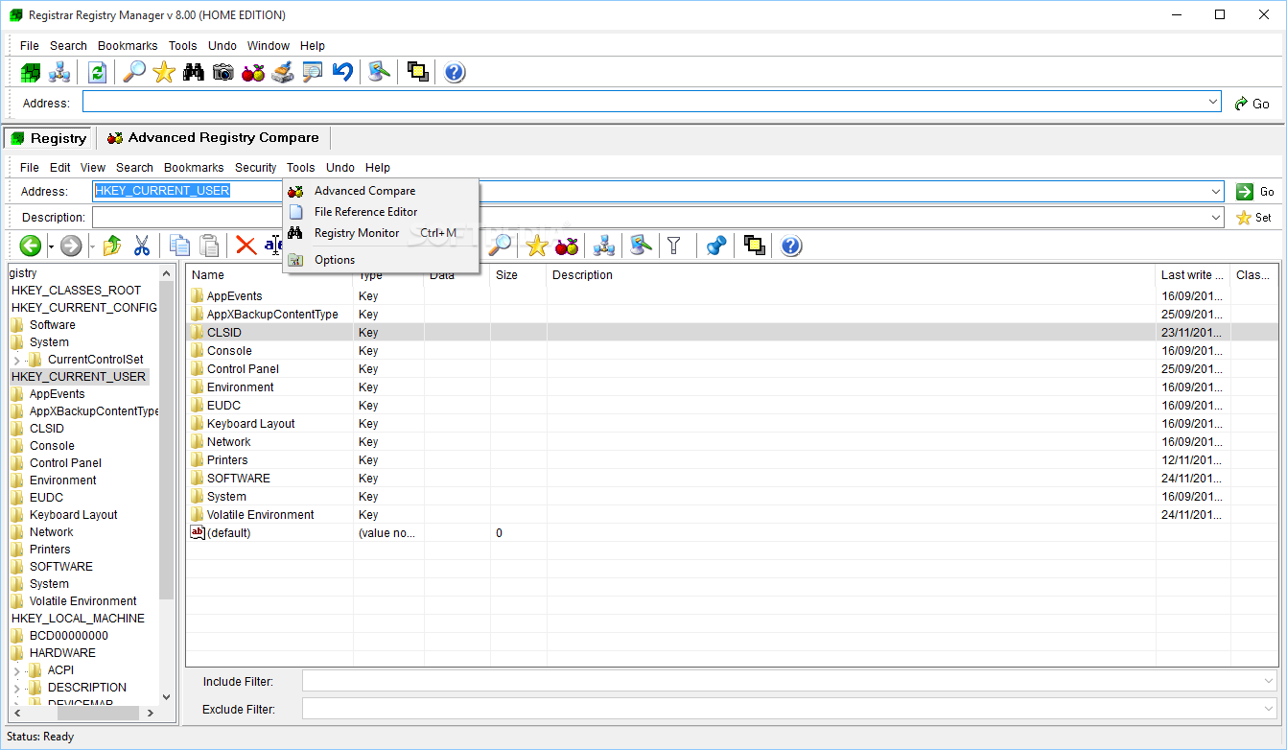Click the green registry cube icon in top toolbar

click(32, 72)
